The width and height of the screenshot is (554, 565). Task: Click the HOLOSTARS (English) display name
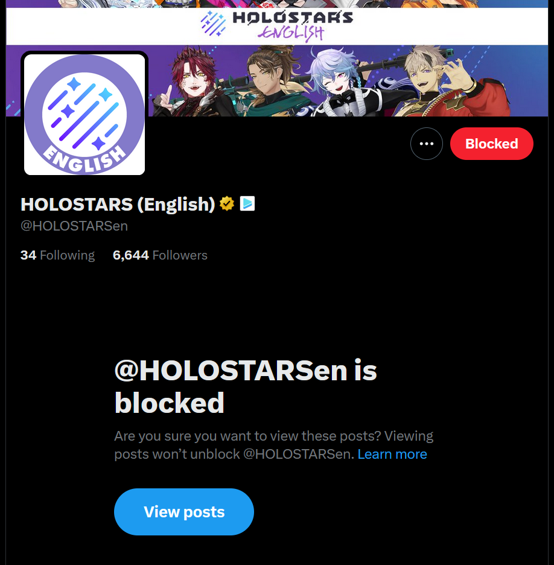point(118,204)
